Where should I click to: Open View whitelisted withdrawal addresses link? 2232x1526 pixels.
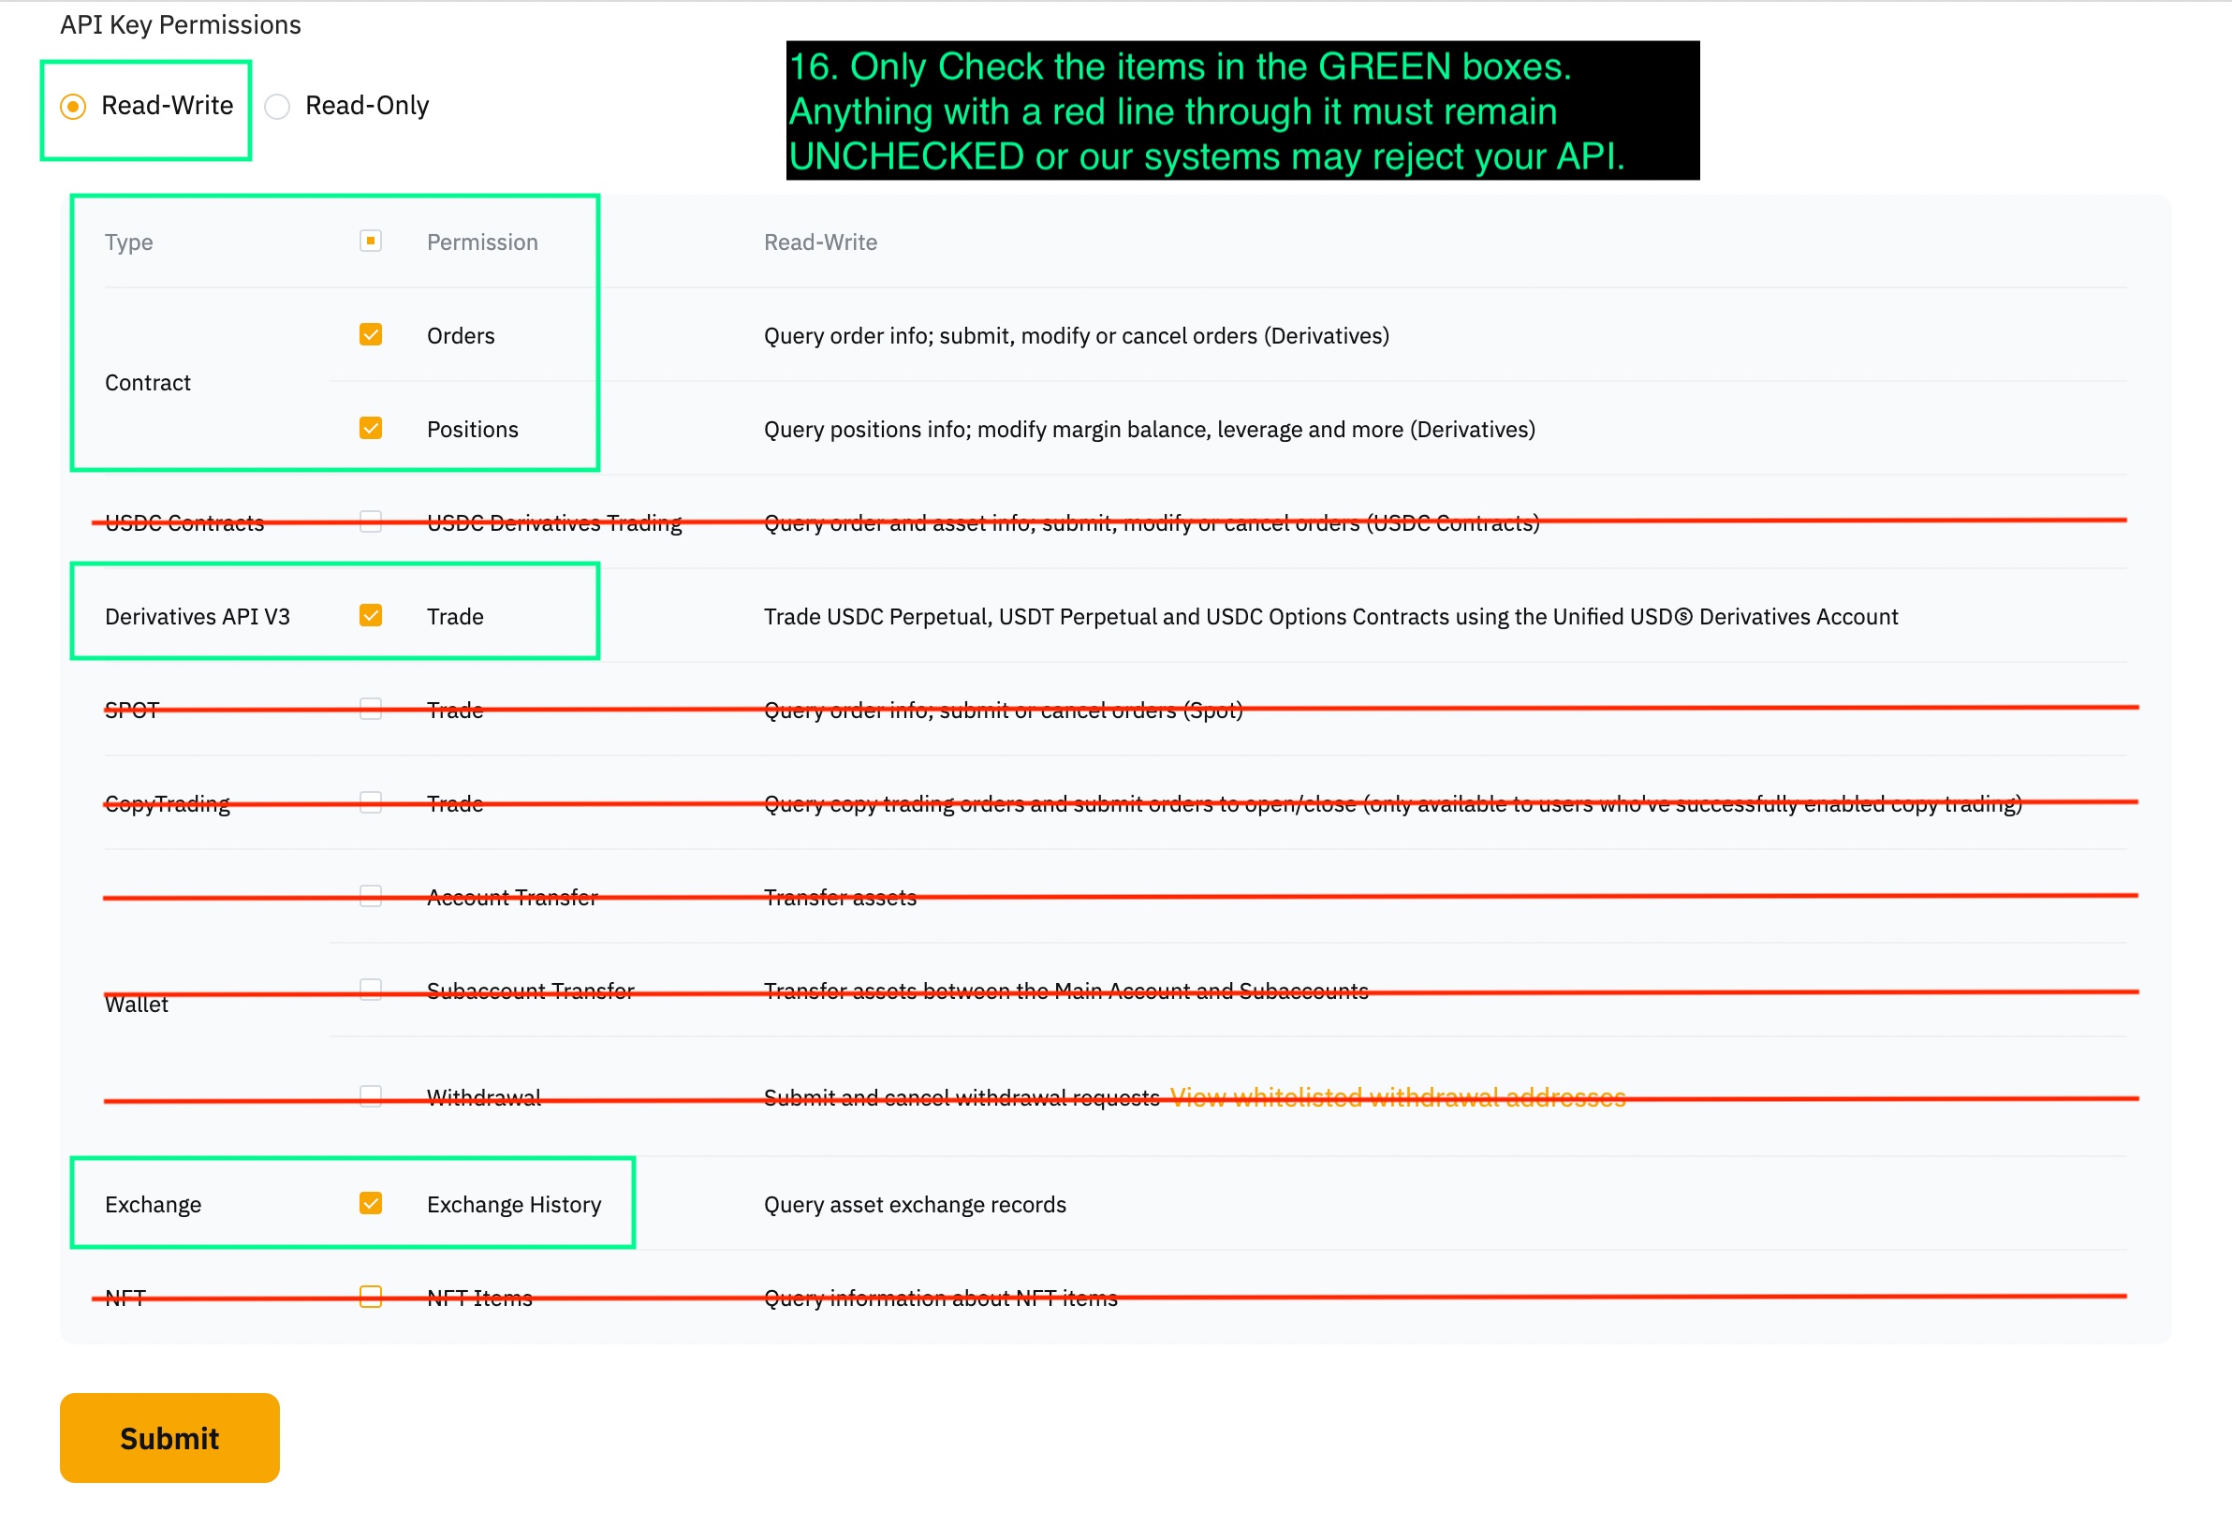1398,1097
